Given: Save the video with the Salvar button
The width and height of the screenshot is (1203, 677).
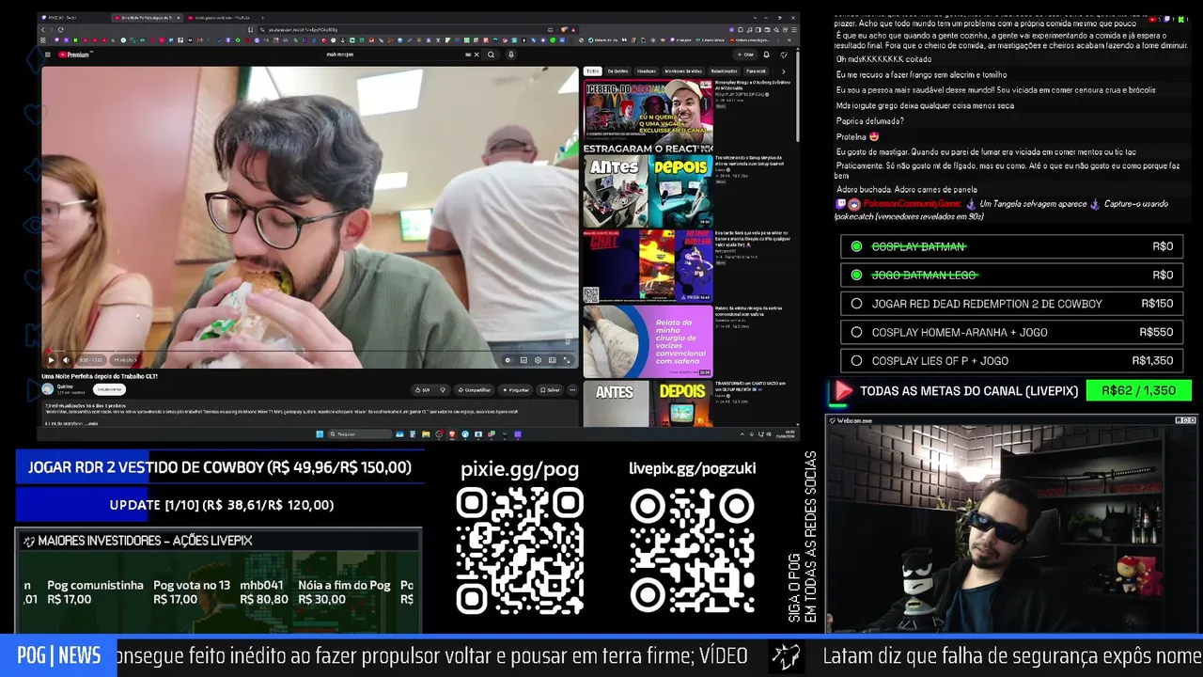Looking at the screenshot, I should pyautogui.click(x=550, y=389).
